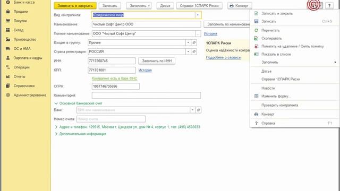
Task: Click the Записать floppy disk menu icon
Action: (x=256, y=21)
